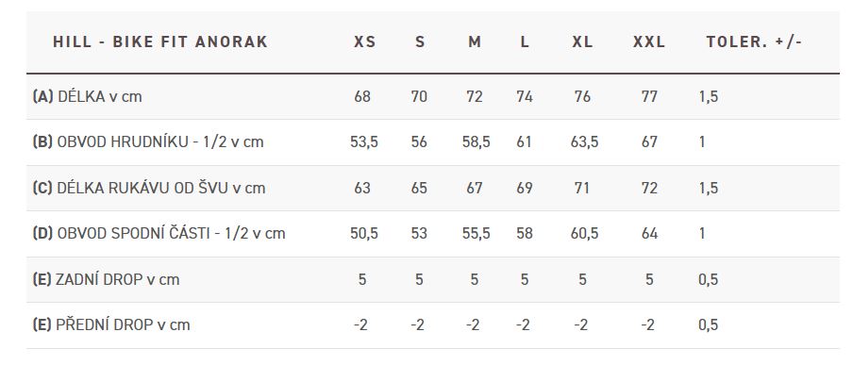The width and height of the screenshot is (853, 382).
Task: Click the 50,5 bottom circumference value for XS
Action: tap(364, 234)
